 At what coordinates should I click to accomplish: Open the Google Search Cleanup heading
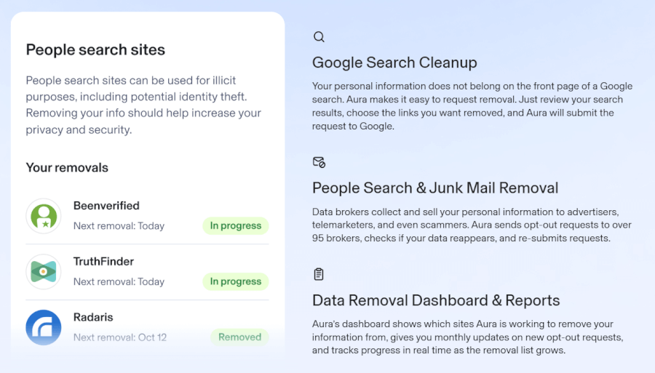(x=394, y=62)
